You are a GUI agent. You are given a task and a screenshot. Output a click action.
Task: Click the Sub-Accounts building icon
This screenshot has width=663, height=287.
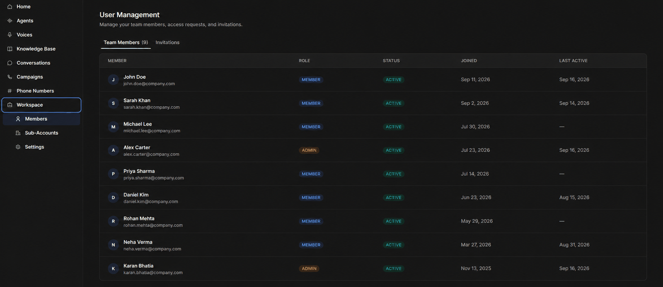point(18,133)
